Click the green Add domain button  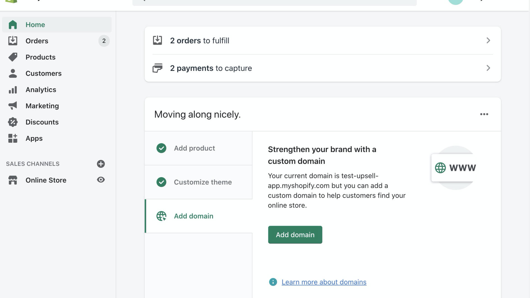coord(295,235)
